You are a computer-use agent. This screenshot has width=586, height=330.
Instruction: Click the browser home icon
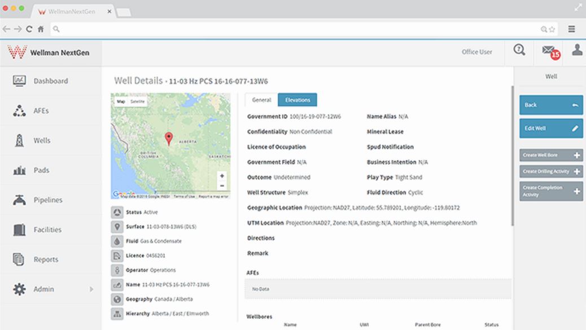tap(41, 29)
